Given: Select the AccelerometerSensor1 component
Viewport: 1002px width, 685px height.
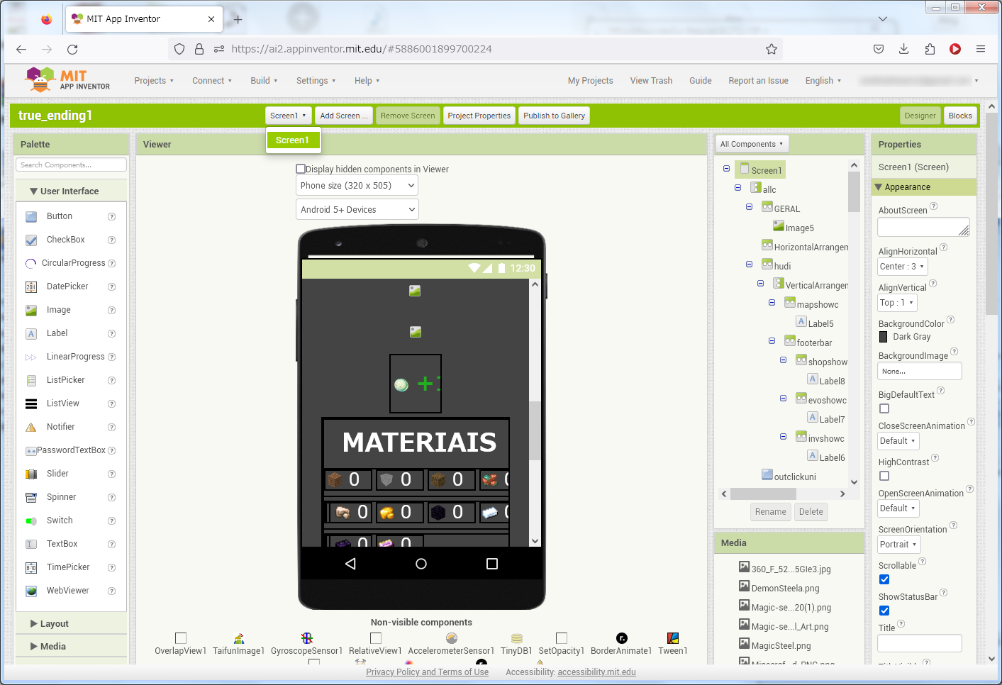Looking at the screenshot, I should point(451,639).
